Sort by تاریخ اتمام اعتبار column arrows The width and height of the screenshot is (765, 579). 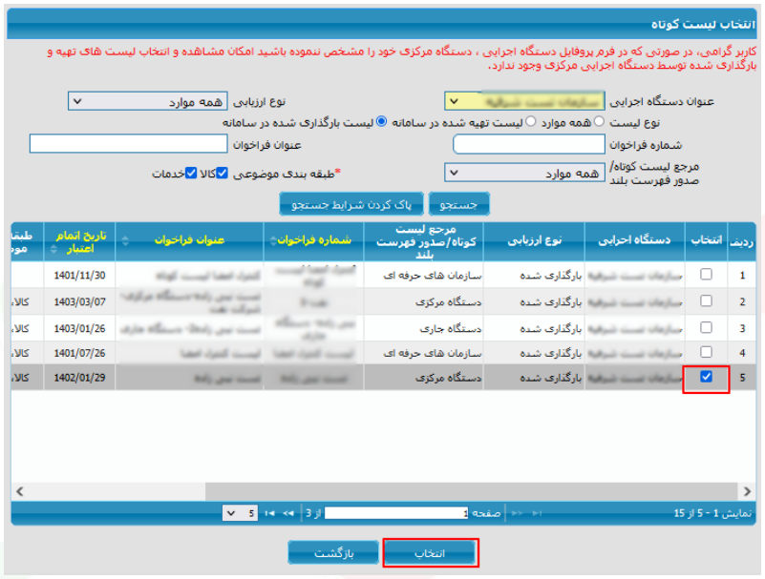coord(53,249)
